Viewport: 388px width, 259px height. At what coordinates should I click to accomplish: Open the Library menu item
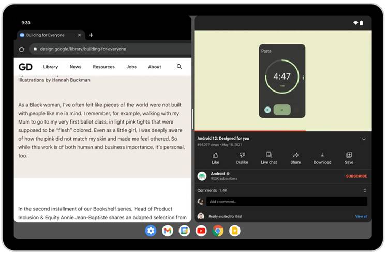(51, 67)
